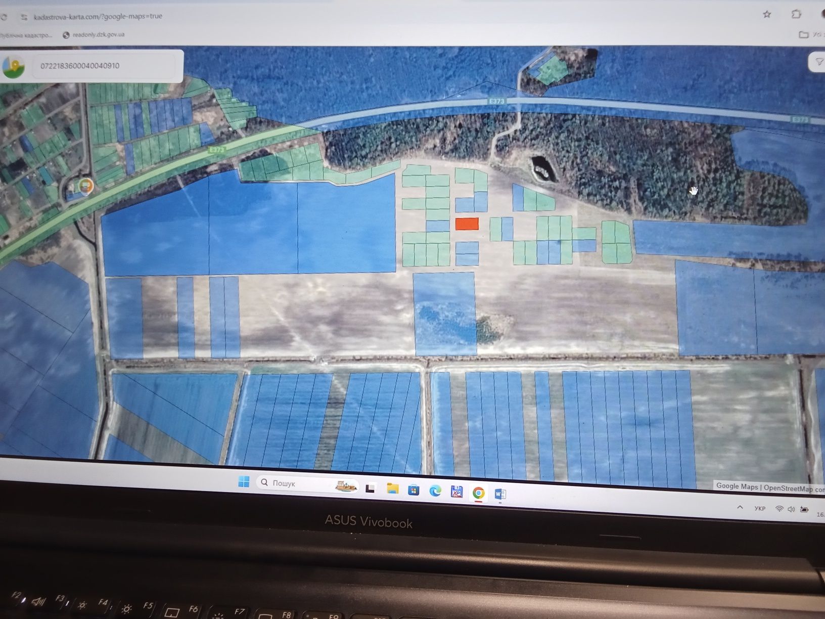Switch the УКР keyboard language indicator
This screenshot has height=619, width=825.
760,509
